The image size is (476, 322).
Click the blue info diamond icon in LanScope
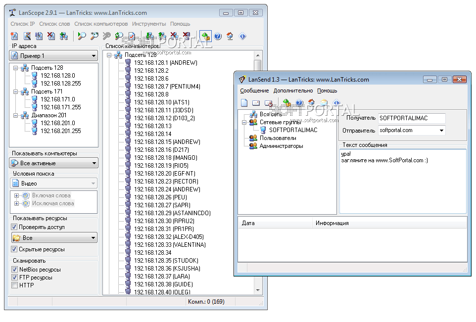(x=242, y=36)
